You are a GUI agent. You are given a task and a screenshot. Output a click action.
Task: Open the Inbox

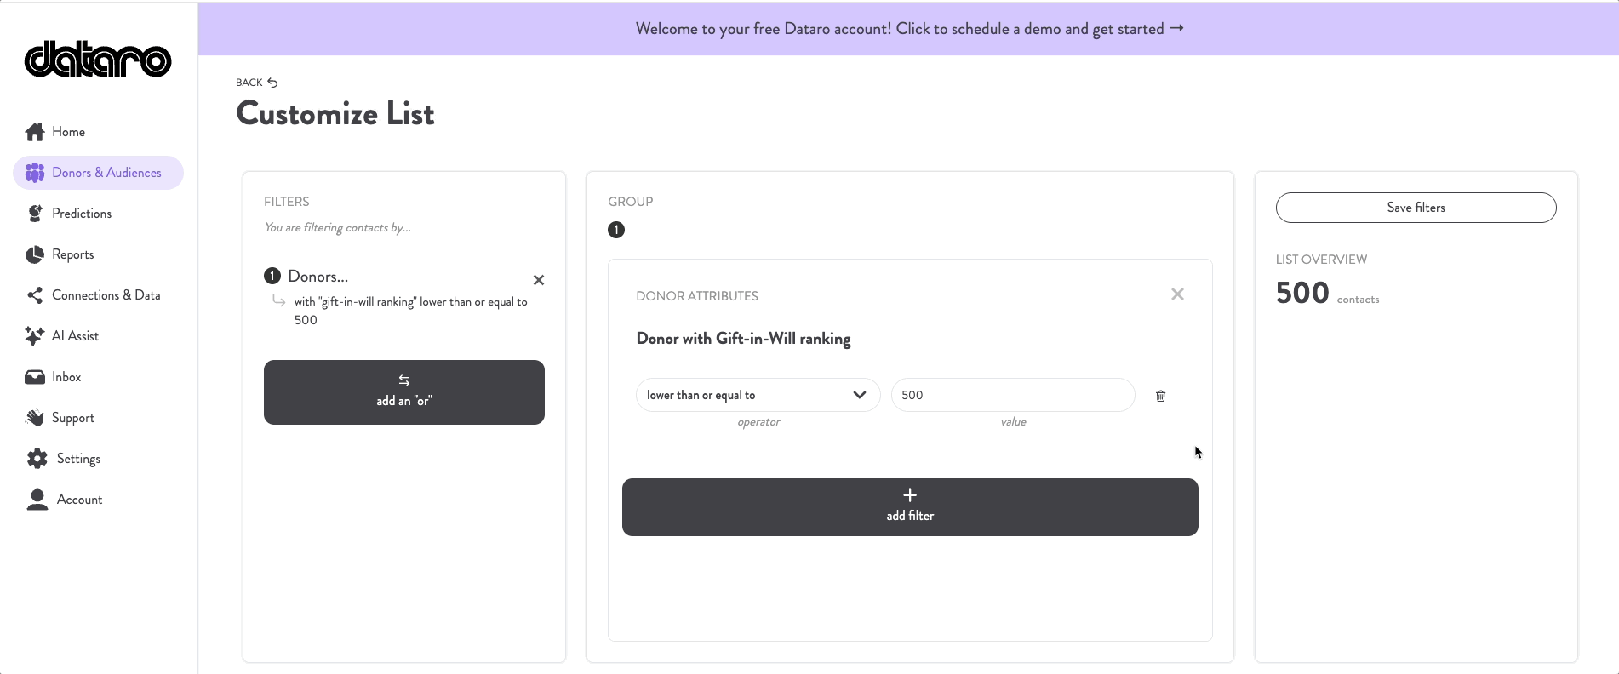pyautogui.click(x=35, y=376)
